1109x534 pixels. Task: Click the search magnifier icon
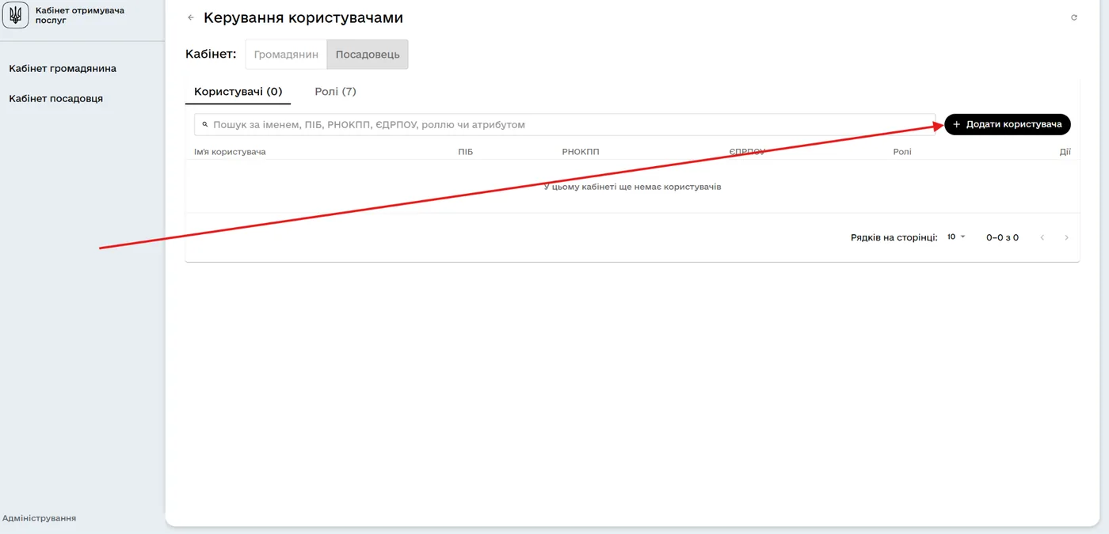pos(204,124)
